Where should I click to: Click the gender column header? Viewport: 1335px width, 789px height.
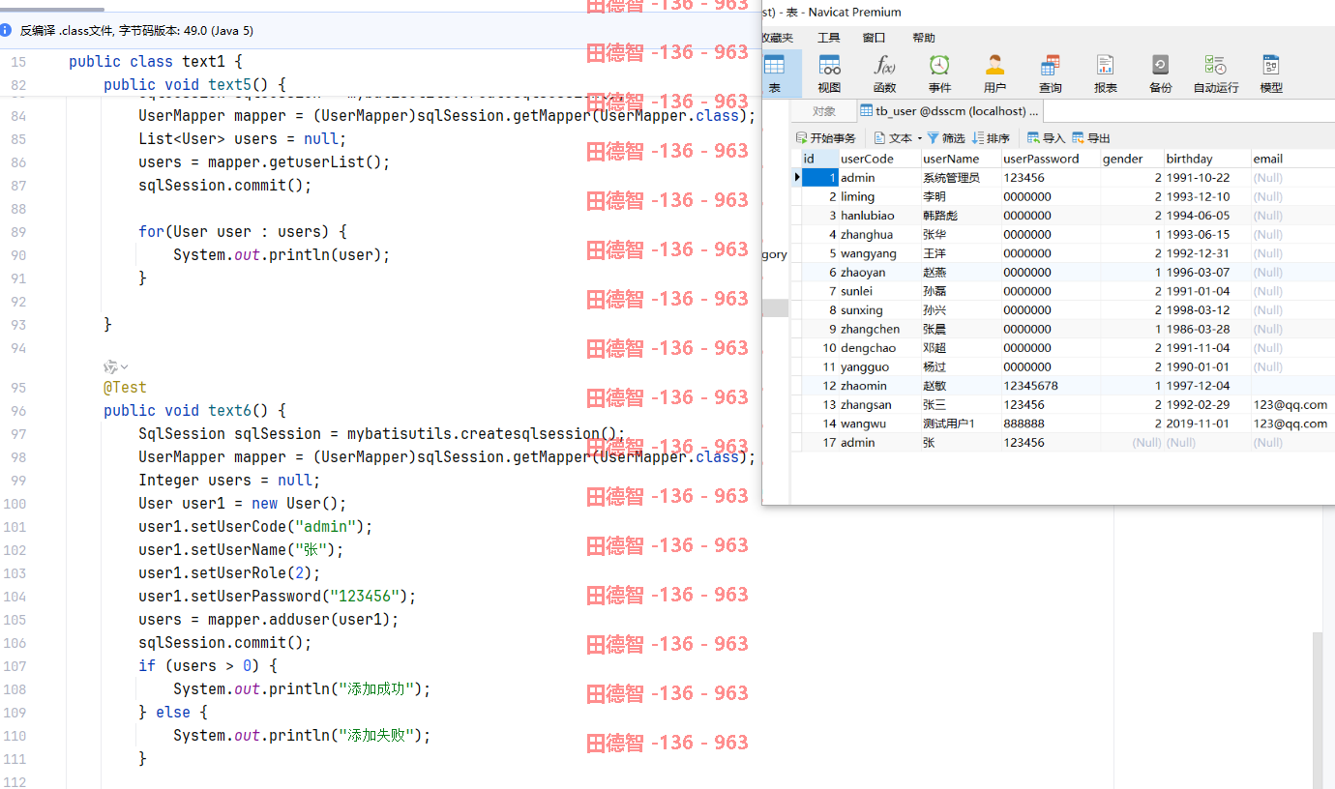point(1131,159)
